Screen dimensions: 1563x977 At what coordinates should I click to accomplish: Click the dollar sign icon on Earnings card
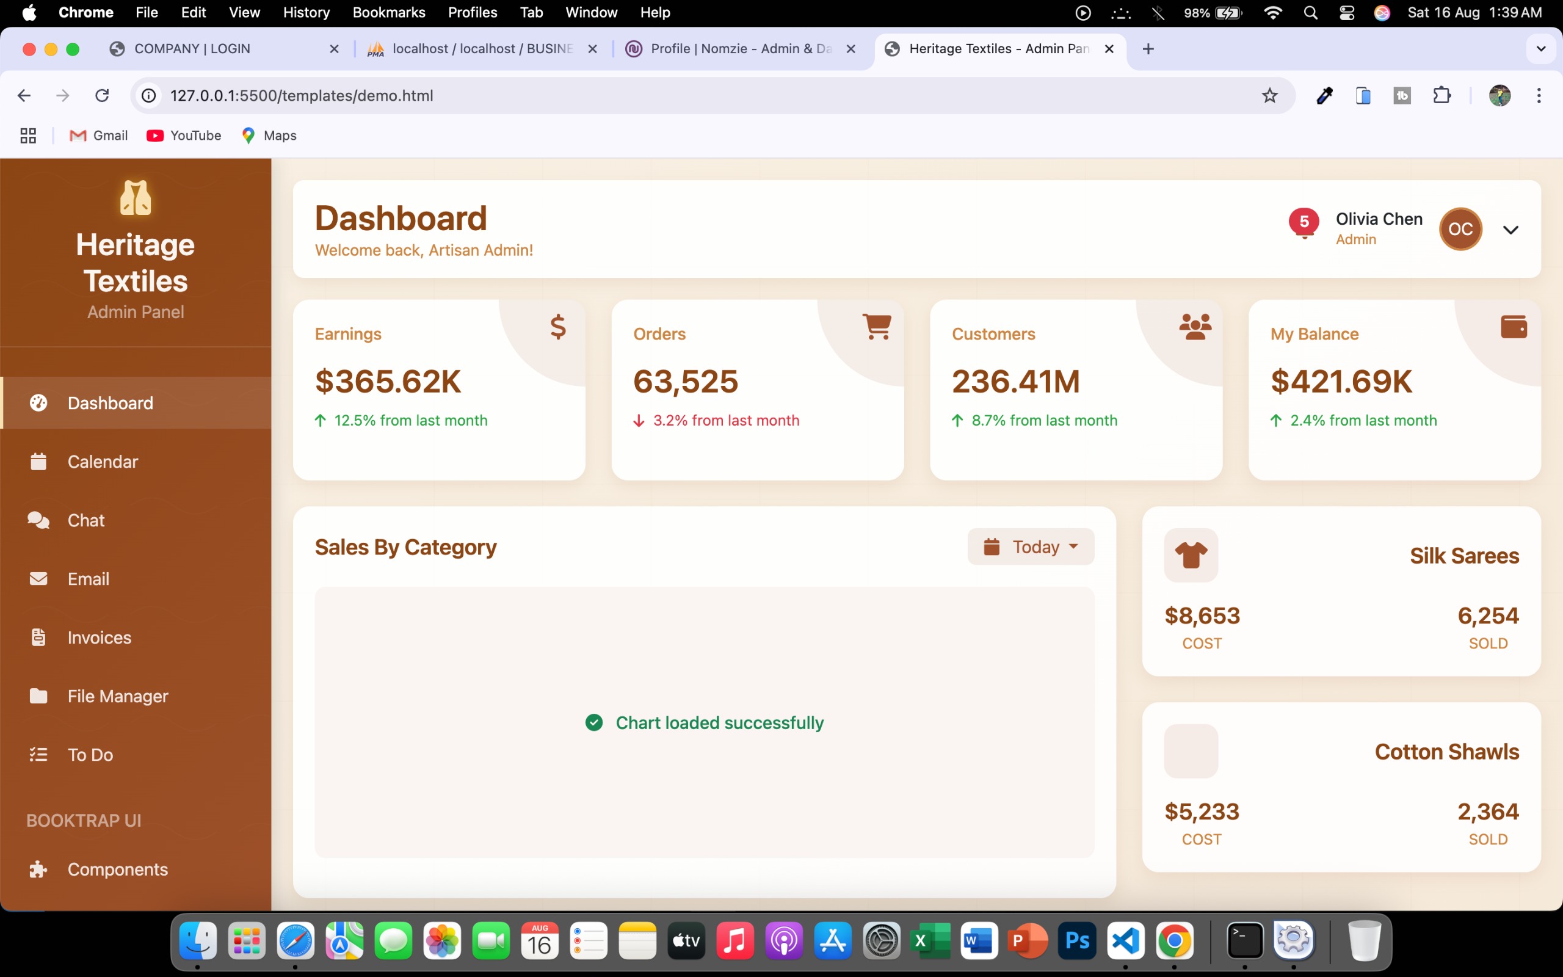(x=558, y=327)
